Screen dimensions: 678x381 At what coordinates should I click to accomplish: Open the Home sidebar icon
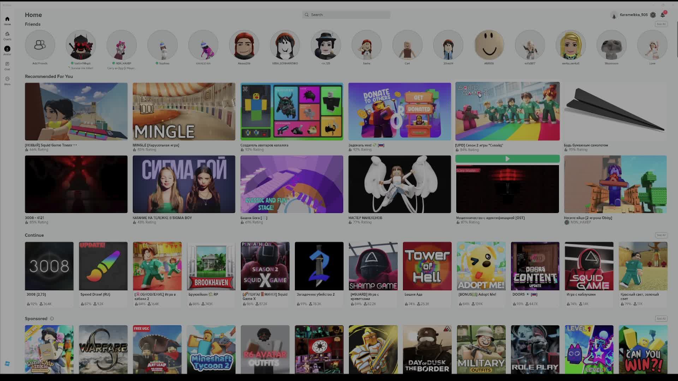click(x=7, y=19)
